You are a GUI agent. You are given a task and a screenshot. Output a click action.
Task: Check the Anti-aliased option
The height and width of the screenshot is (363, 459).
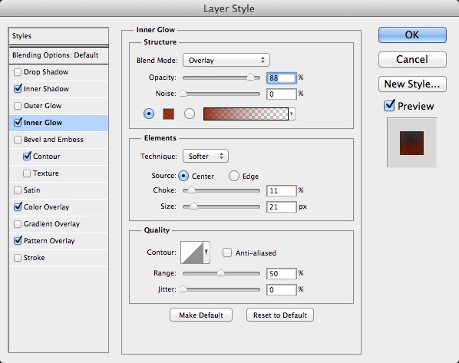(227, 252)
